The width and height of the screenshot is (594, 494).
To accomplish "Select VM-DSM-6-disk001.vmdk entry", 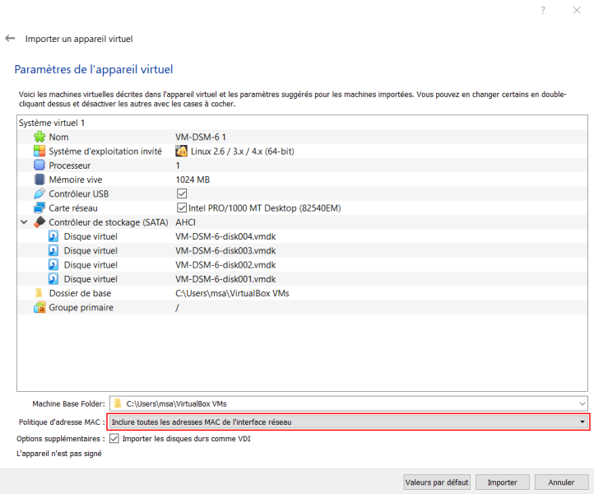I will pos(225,279).
